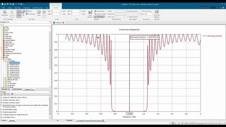The width and height of the screenshot is (226, 127).
Task: Open the Result Navigator tab
Action: pyautogui.click(x=17, y=89)
